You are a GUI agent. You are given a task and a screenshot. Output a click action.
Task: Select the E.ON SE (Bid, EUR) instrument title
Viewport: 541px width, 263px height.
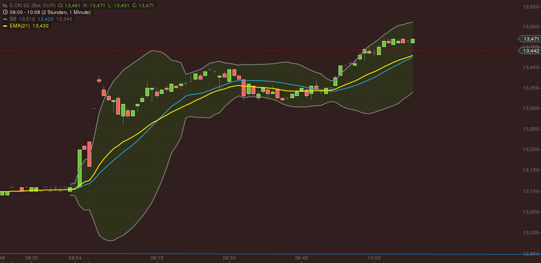click(x=34, y=5)
